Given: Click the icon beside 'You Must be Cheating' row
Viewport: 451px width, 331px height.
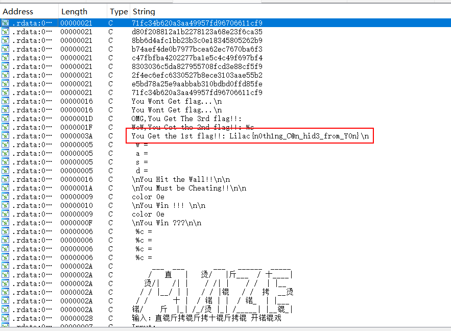Looking at the screenshot, I should [x=6, y=188].
